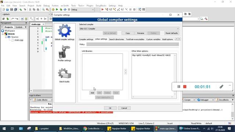
Task: Click the Reset defaults button
Action: point(171,33)
